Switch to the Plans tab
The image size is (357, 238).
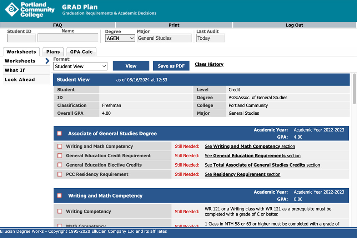click(53, 51)
